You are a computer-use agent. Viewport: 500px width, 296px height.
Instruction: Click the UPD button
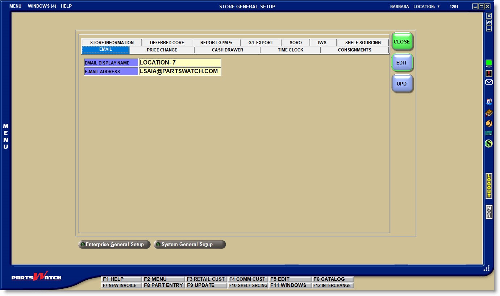pos(402,84)
